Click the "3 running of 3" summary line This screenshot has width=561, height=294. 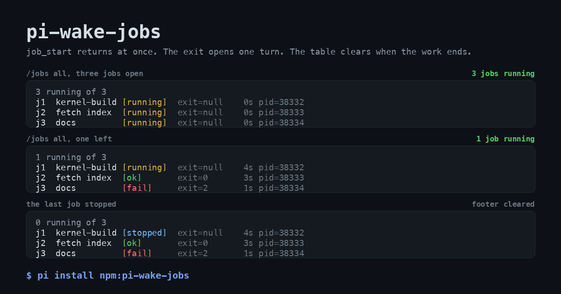click(71, 92)
